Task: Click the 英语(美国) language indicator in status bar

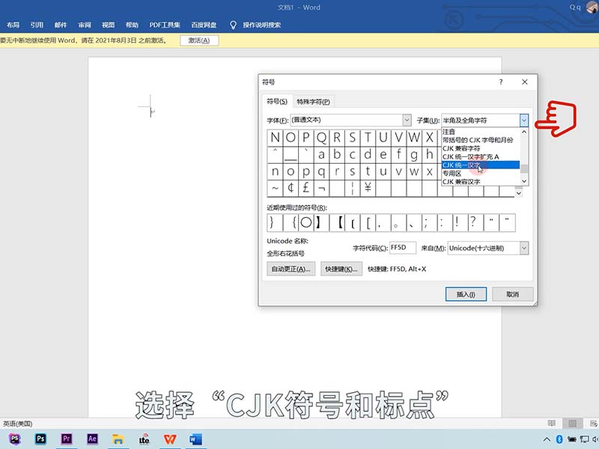Action: (17, 424)
